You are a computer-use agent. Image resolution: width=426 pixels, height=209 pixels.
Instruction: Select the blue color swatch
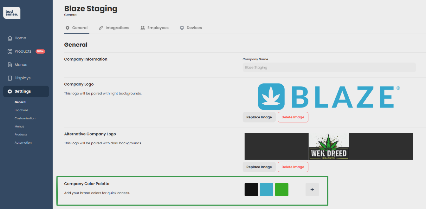point(267,190)
